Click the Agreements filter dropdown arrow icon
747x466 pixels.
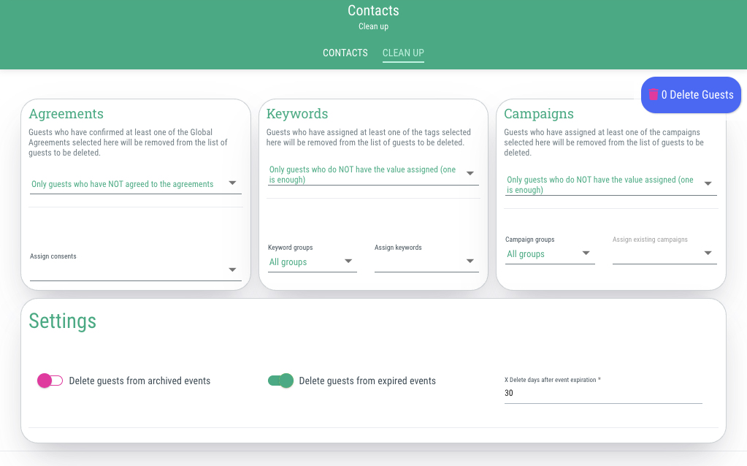tap(232, 183)
